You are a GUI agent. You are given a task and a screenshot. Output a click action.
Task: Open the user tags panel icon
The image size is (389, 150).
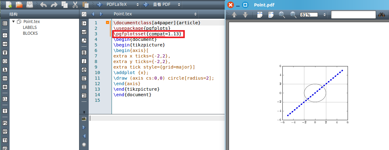point(5,111)
